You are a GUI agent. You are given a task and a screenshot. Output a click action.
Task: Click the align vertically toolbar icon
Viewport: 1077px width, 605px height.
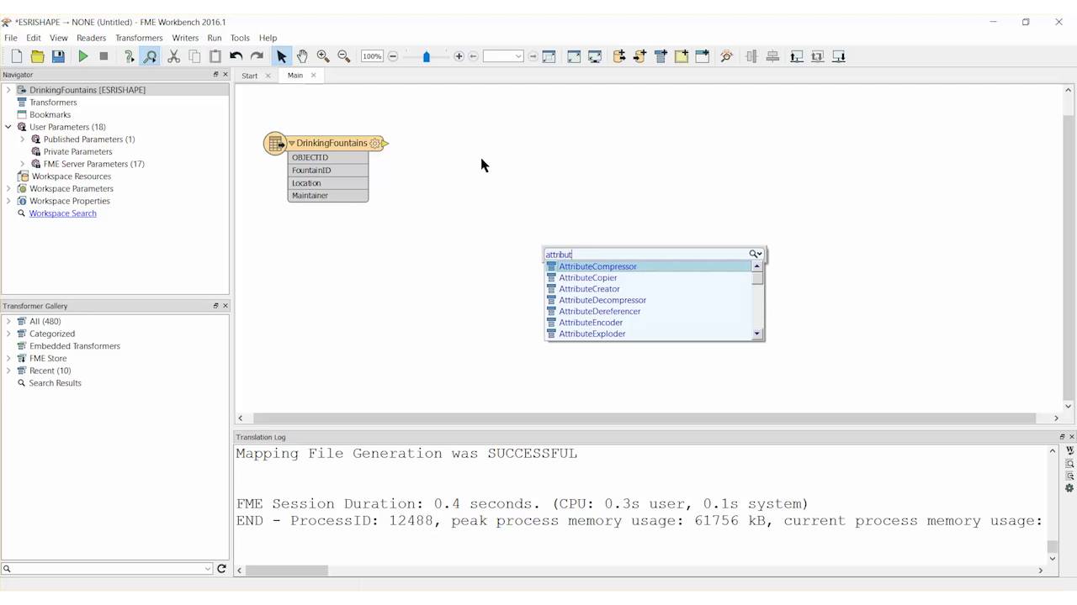751,56
